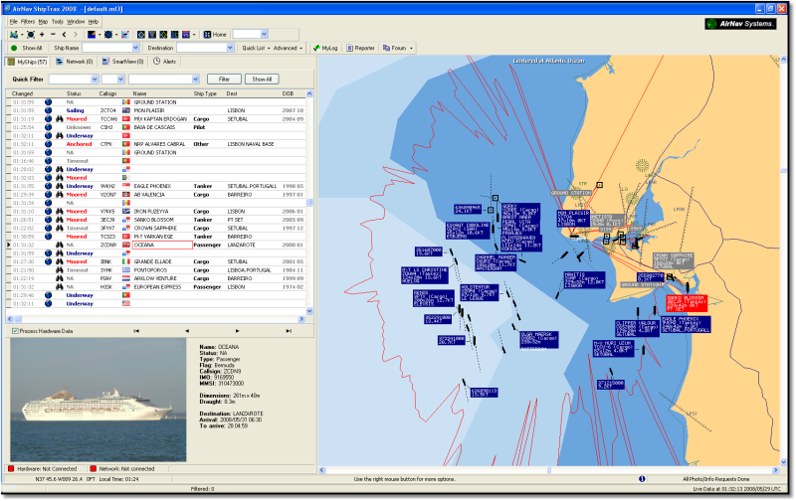Click the OCEANA ship photo
Image resolution: width=796 pixels, height=501 pixels.
[99, 400]
